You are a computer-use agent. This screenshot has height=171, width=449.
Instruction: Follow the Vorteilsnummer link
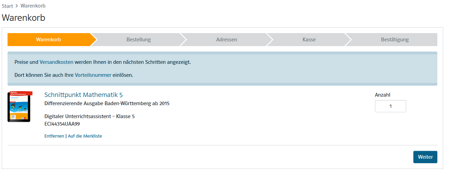tap(93, 75)
